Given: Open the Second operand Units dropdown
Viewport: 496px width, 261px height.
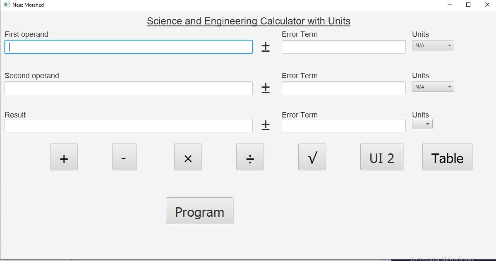Looking at the screenshot, I should [x=433, y=87].
